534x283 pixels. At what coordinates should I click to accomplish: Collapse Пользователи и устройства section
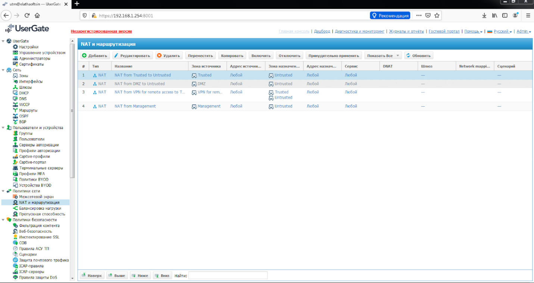(x=3, y=128)
